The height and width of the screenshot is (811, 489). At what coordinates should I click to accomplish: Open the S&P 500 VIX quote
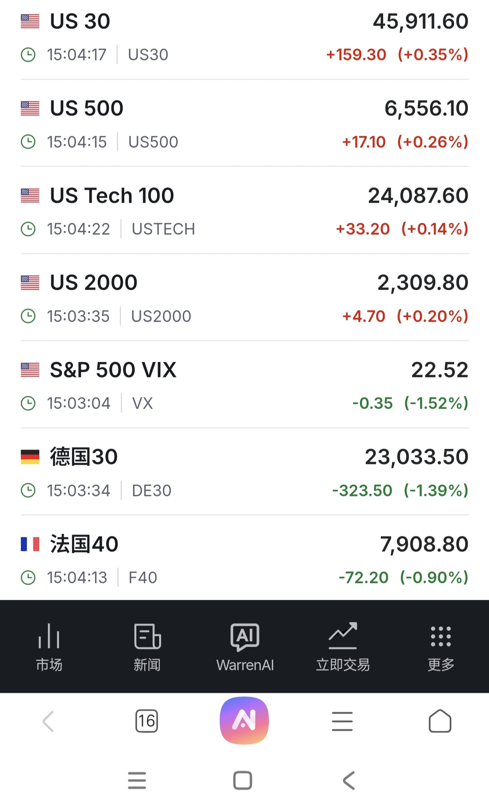point(113,370)
